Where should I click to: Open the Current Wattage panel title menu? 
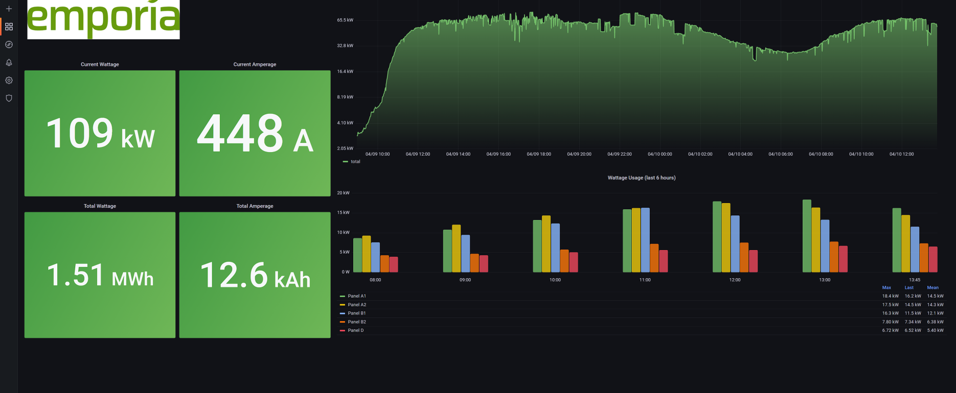100,64
